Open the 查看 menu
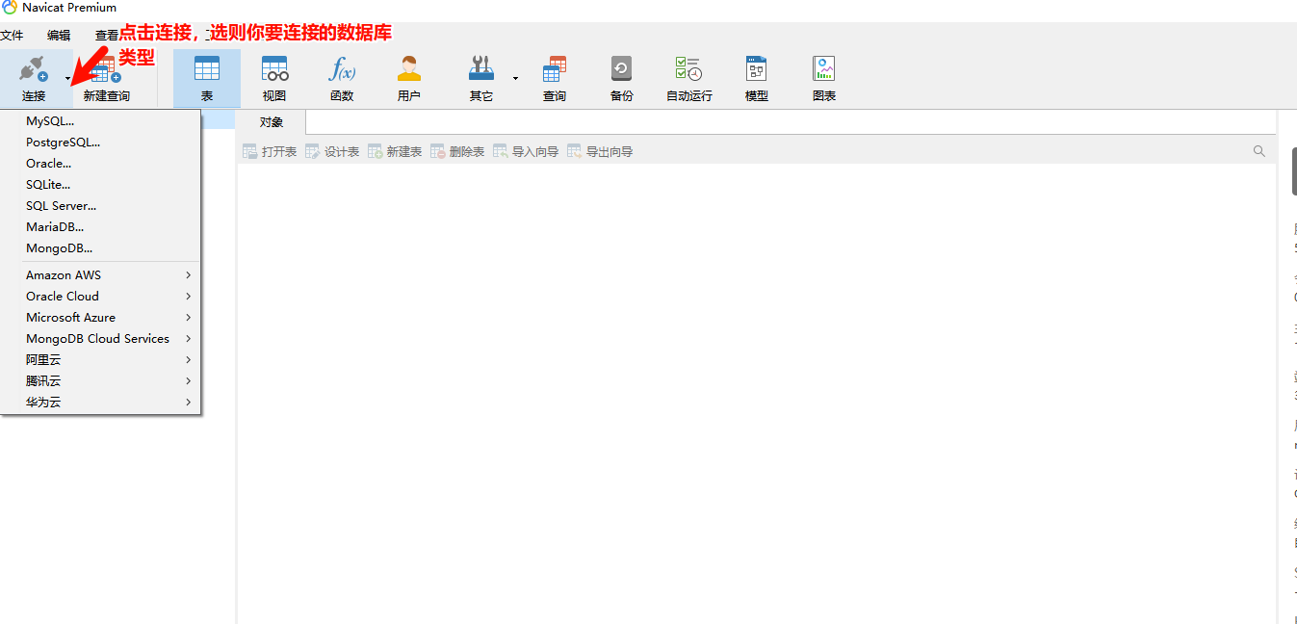Image resolution: width=1297 pixels, height=624 pixels. coord(107,36)
